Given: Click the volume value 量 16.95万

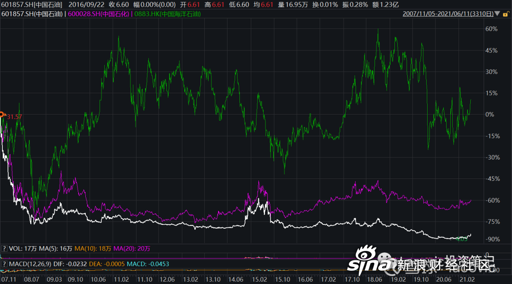Looking at the screenshot, I should (x=293, y=5).
